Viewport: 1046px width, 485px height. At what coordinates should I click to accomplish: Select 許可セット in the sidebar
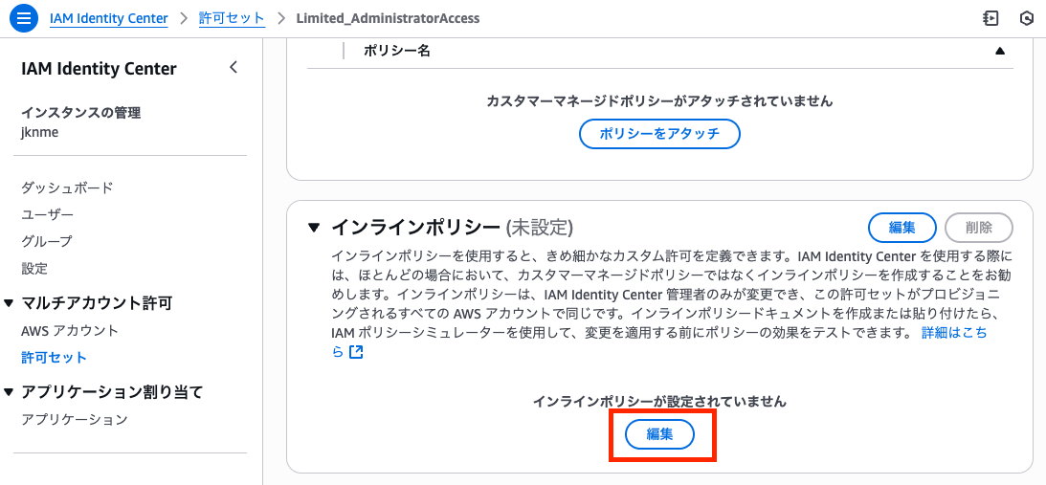tap(54, 358)
